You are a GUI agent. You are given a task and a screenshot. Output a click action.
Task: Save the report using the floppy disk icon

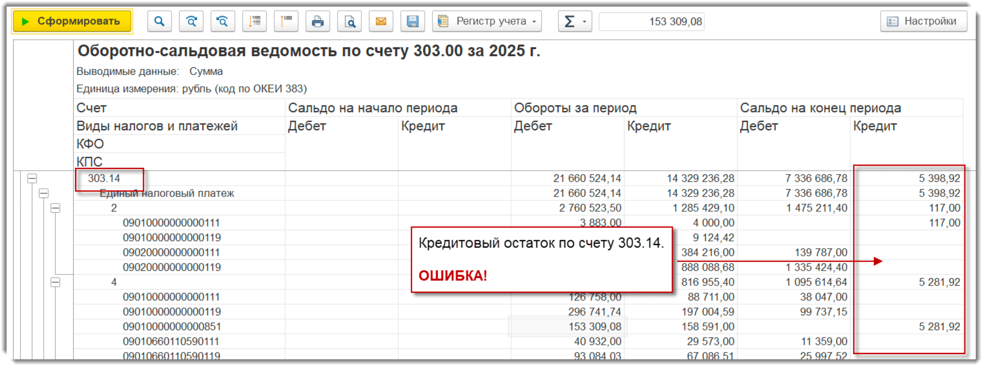pos(413,21)
